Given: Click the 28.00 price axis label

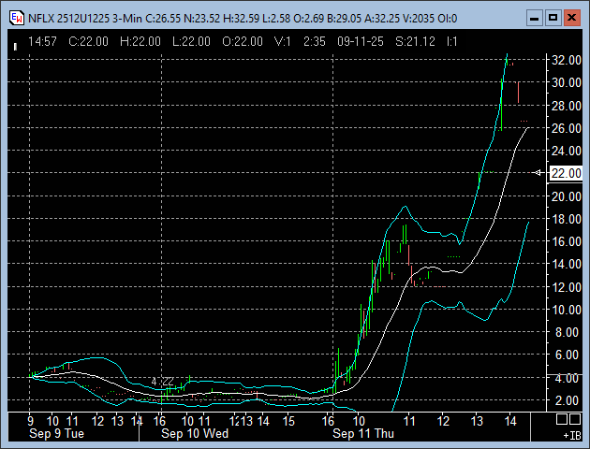Looking at the screenshot, I should click(x=566, y=106).
